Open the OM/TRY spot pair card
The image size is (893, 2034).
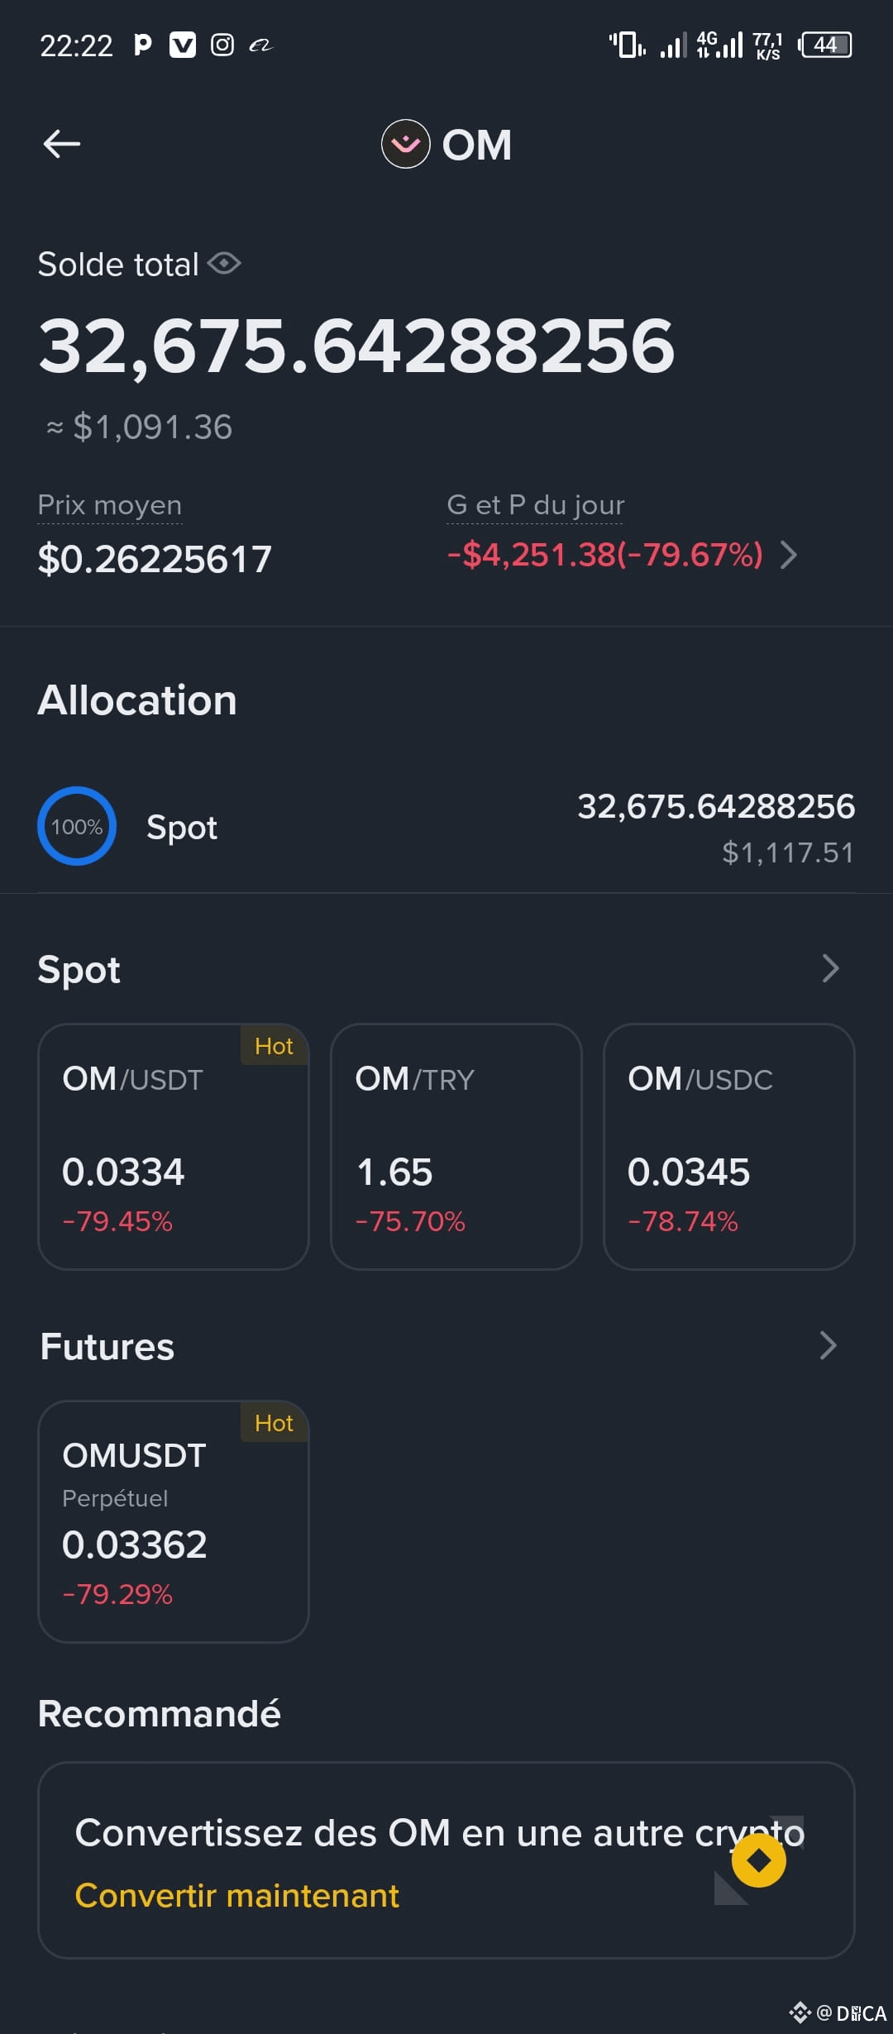coord(456,1147)
